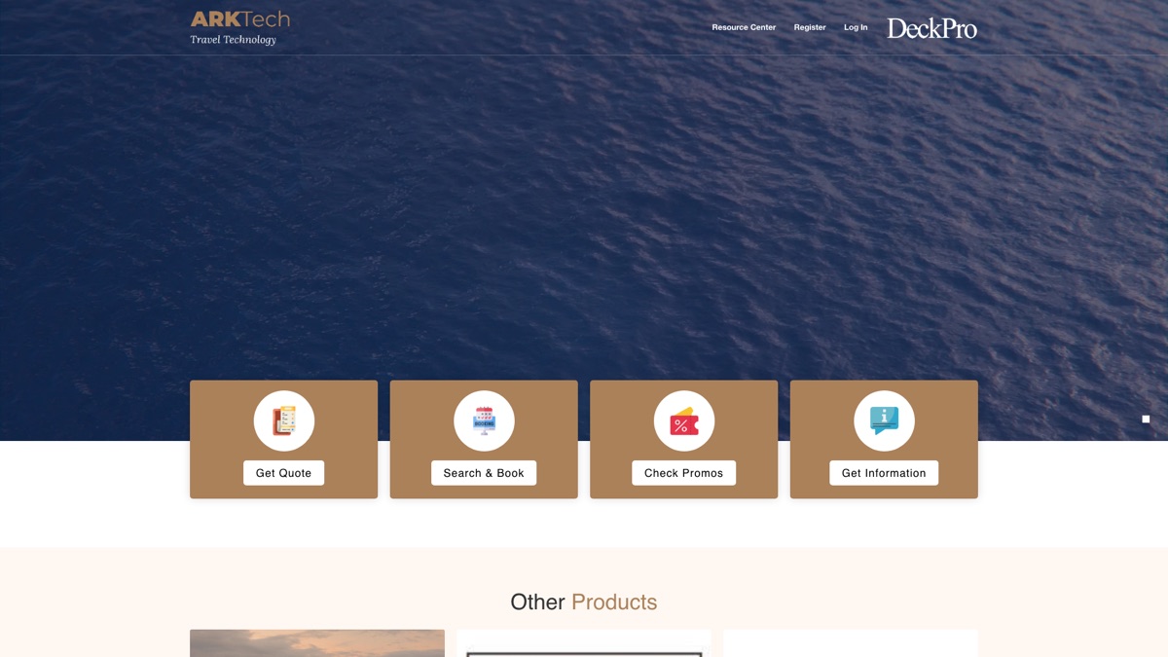Click the quote checklist icon

tap(284, 420)
